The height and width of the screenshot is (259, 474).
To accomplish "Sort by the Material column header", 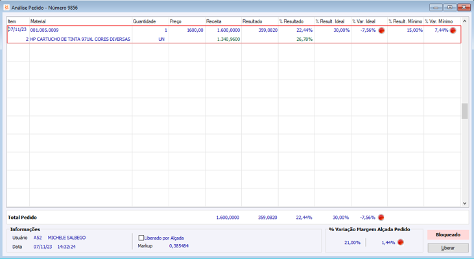I will coord(80,21).
